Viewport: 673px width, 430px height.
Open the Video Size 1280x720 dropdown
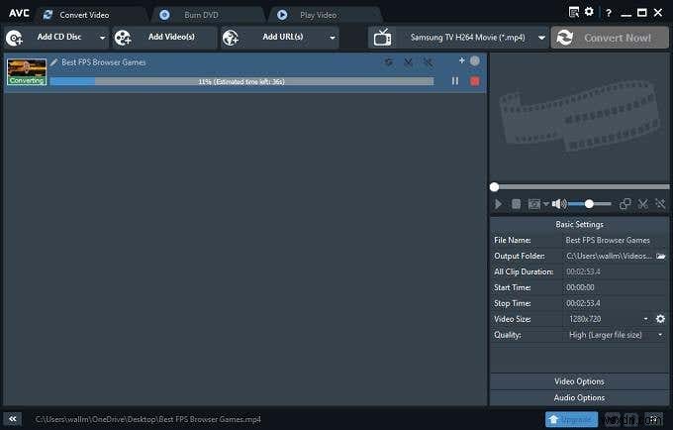pyautogui.click(x=608, y=319)
